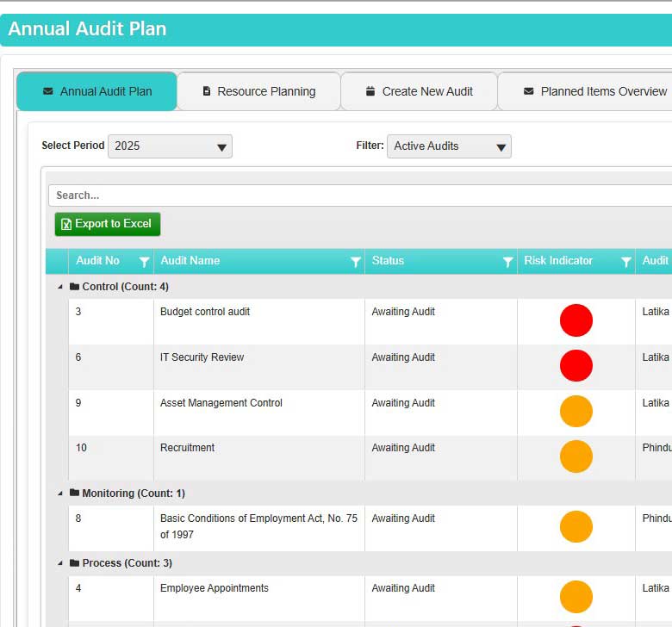Open the Select Period dropdown showing 2025
Screen dimensions: 672x627
click(x=170, y=146)
